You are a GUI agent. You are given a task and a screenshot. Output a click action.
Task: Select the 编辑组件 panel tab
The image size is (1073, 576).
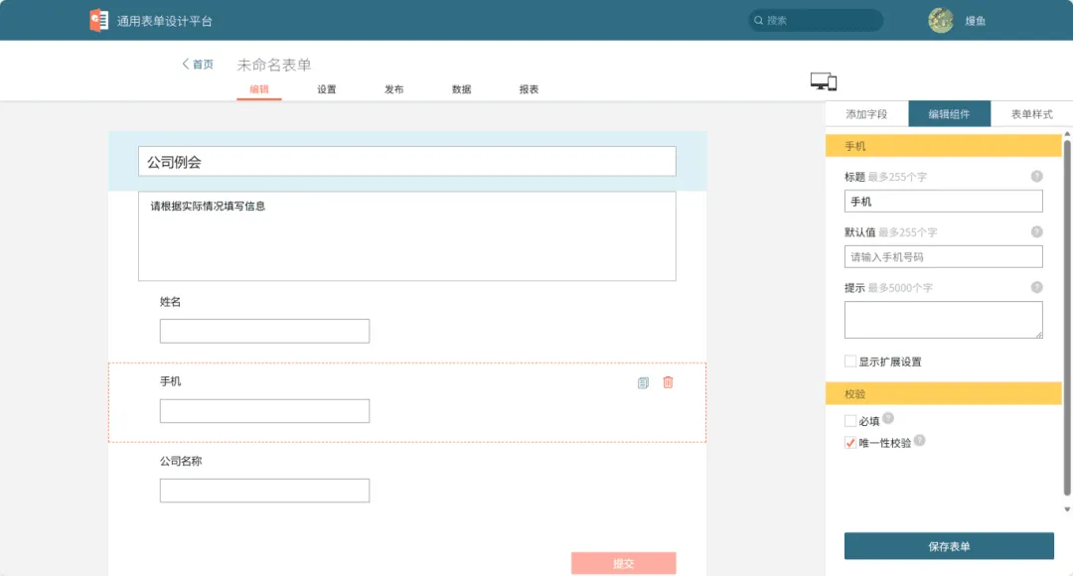point(949,114)
